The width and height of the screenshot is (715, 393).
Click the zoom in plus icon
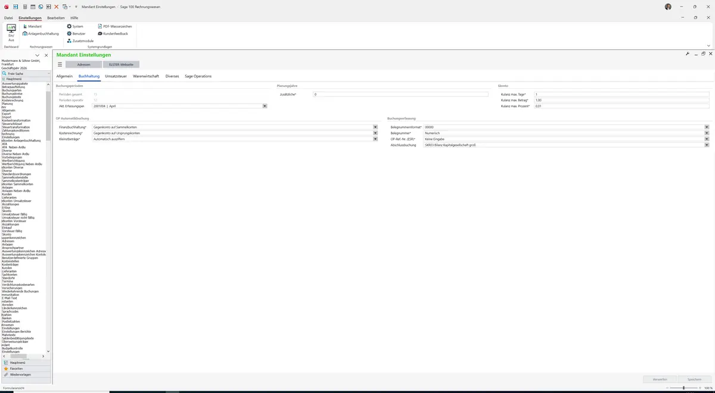(700, 388)
